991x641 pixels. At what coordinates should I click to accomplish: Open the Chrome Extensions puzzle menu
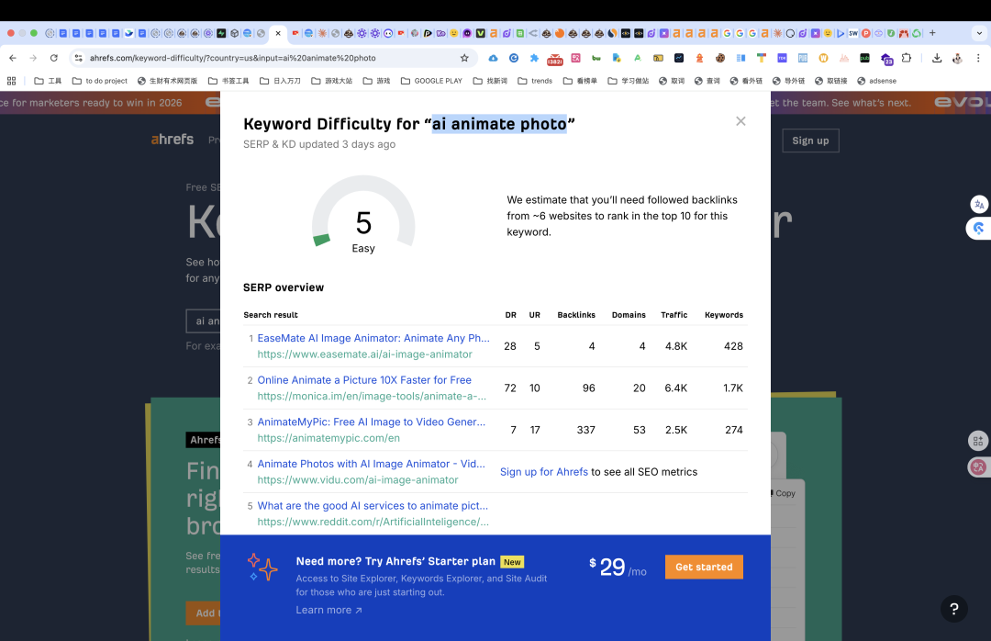[907, 58]
